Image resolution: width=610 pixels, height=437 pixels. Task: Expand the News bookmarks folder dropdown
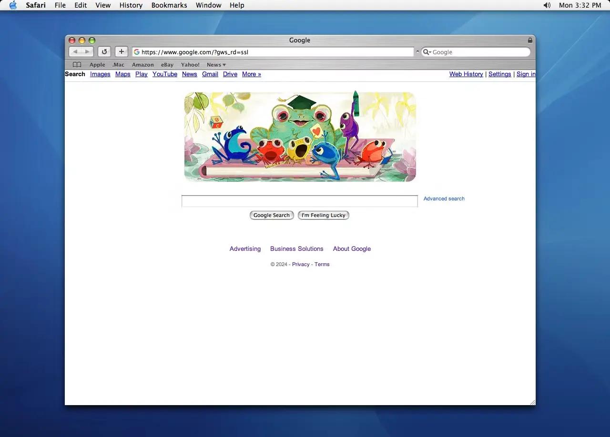[216, 64]
